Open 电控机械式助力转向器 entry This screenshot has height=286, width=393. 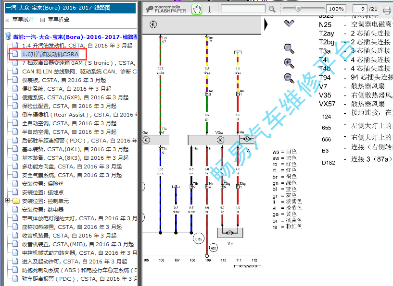79,253
